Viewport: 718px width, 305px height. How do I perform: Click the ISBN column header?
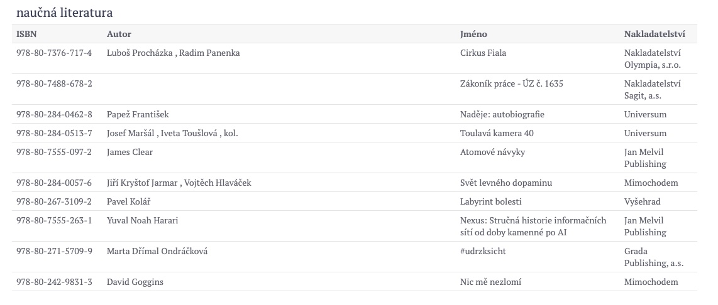point(26,35)
